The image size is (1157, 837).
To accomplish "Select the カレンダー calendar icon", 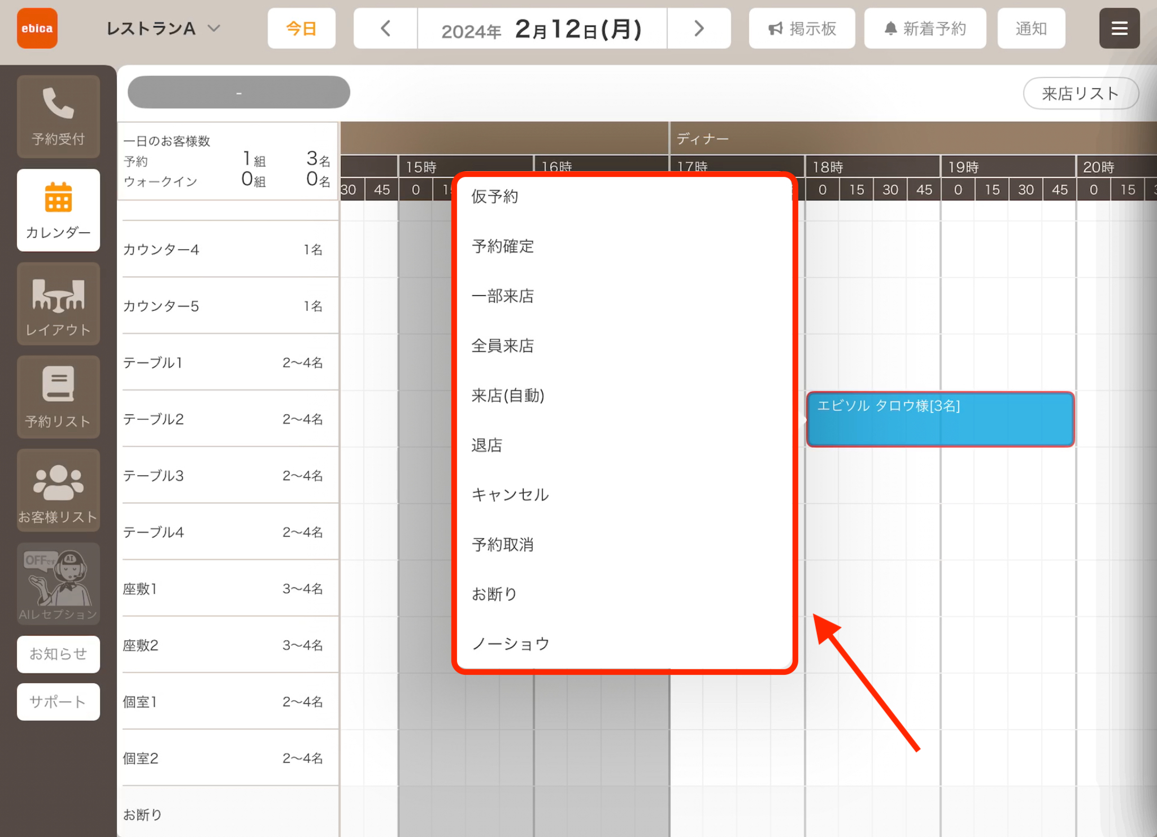I will 58,210.
